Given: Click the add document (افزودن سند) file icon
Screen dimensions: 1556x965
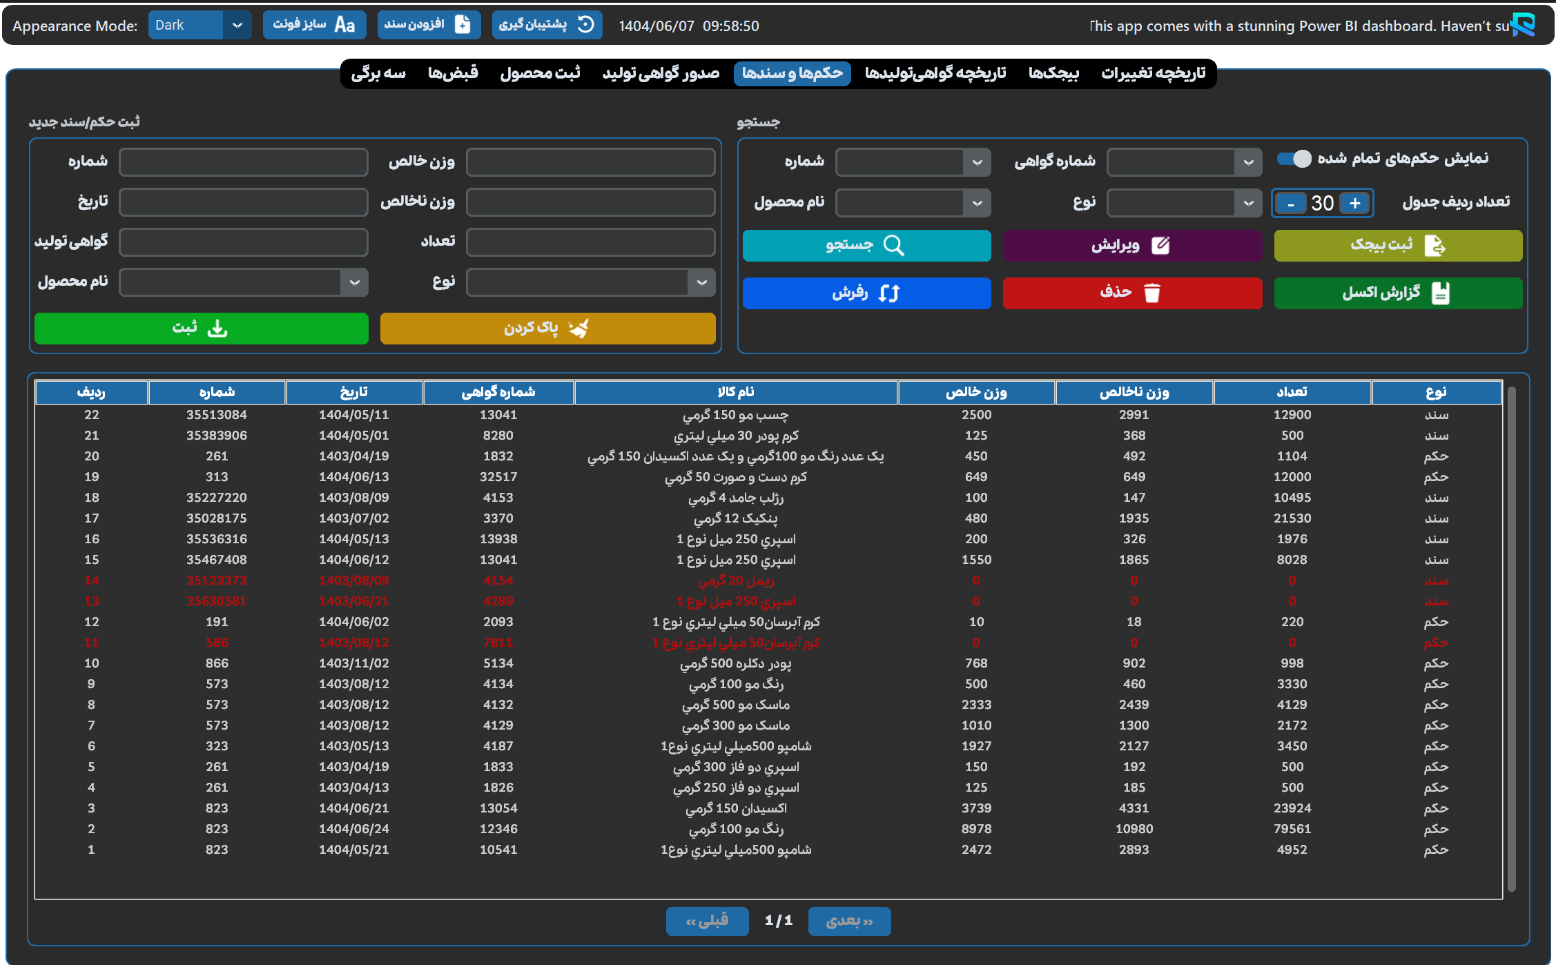Looking at the screenshot, I should [x=463, y=25].
